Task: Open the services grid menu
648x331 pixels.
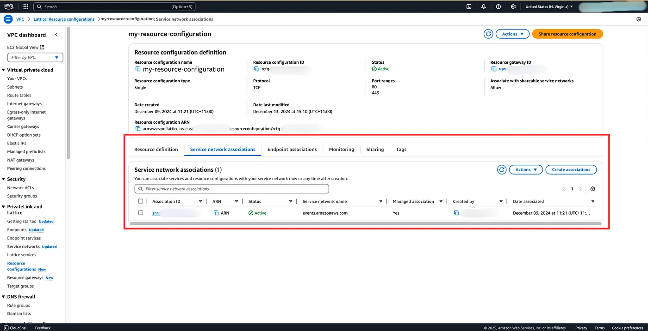Action: pos(25,6)
